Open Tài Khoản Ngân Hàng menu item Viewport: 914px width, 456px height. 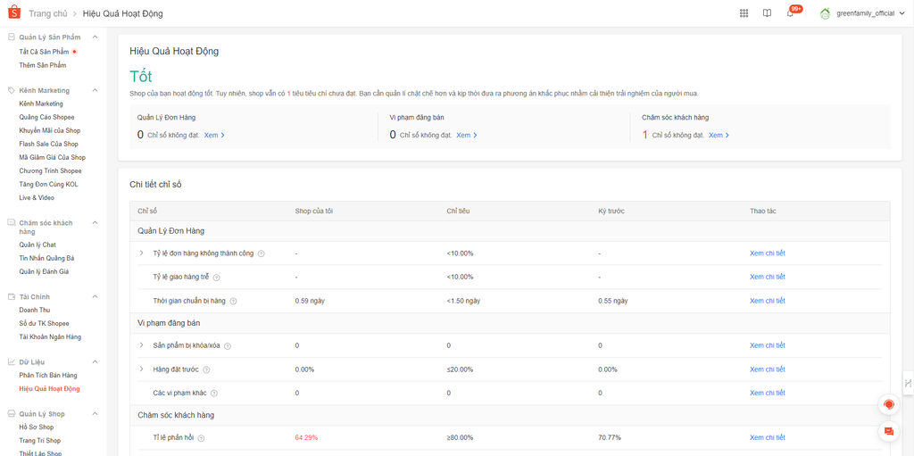(50, 337)
